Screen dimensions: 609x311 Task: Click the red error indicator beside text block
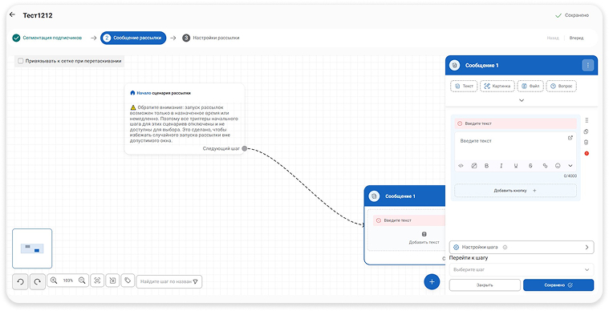587,154
